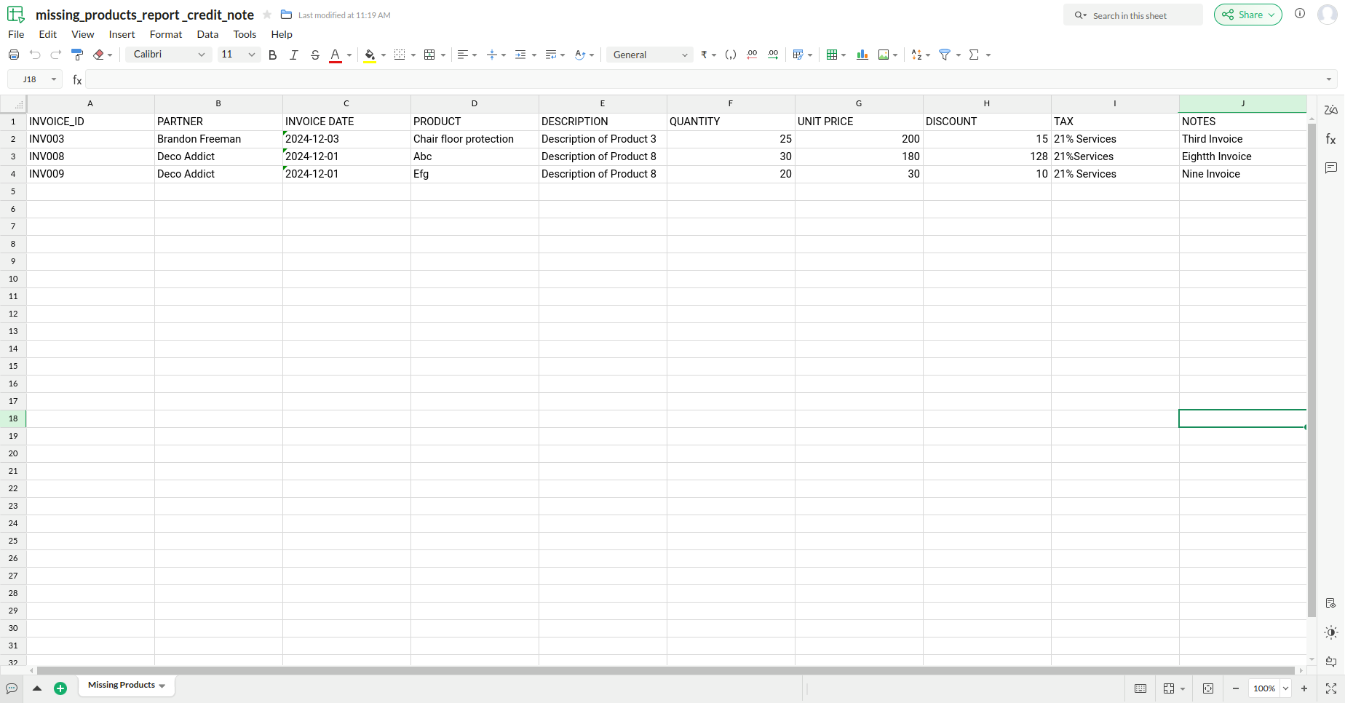Undo the last action
1345x703 pixels.
35,55
